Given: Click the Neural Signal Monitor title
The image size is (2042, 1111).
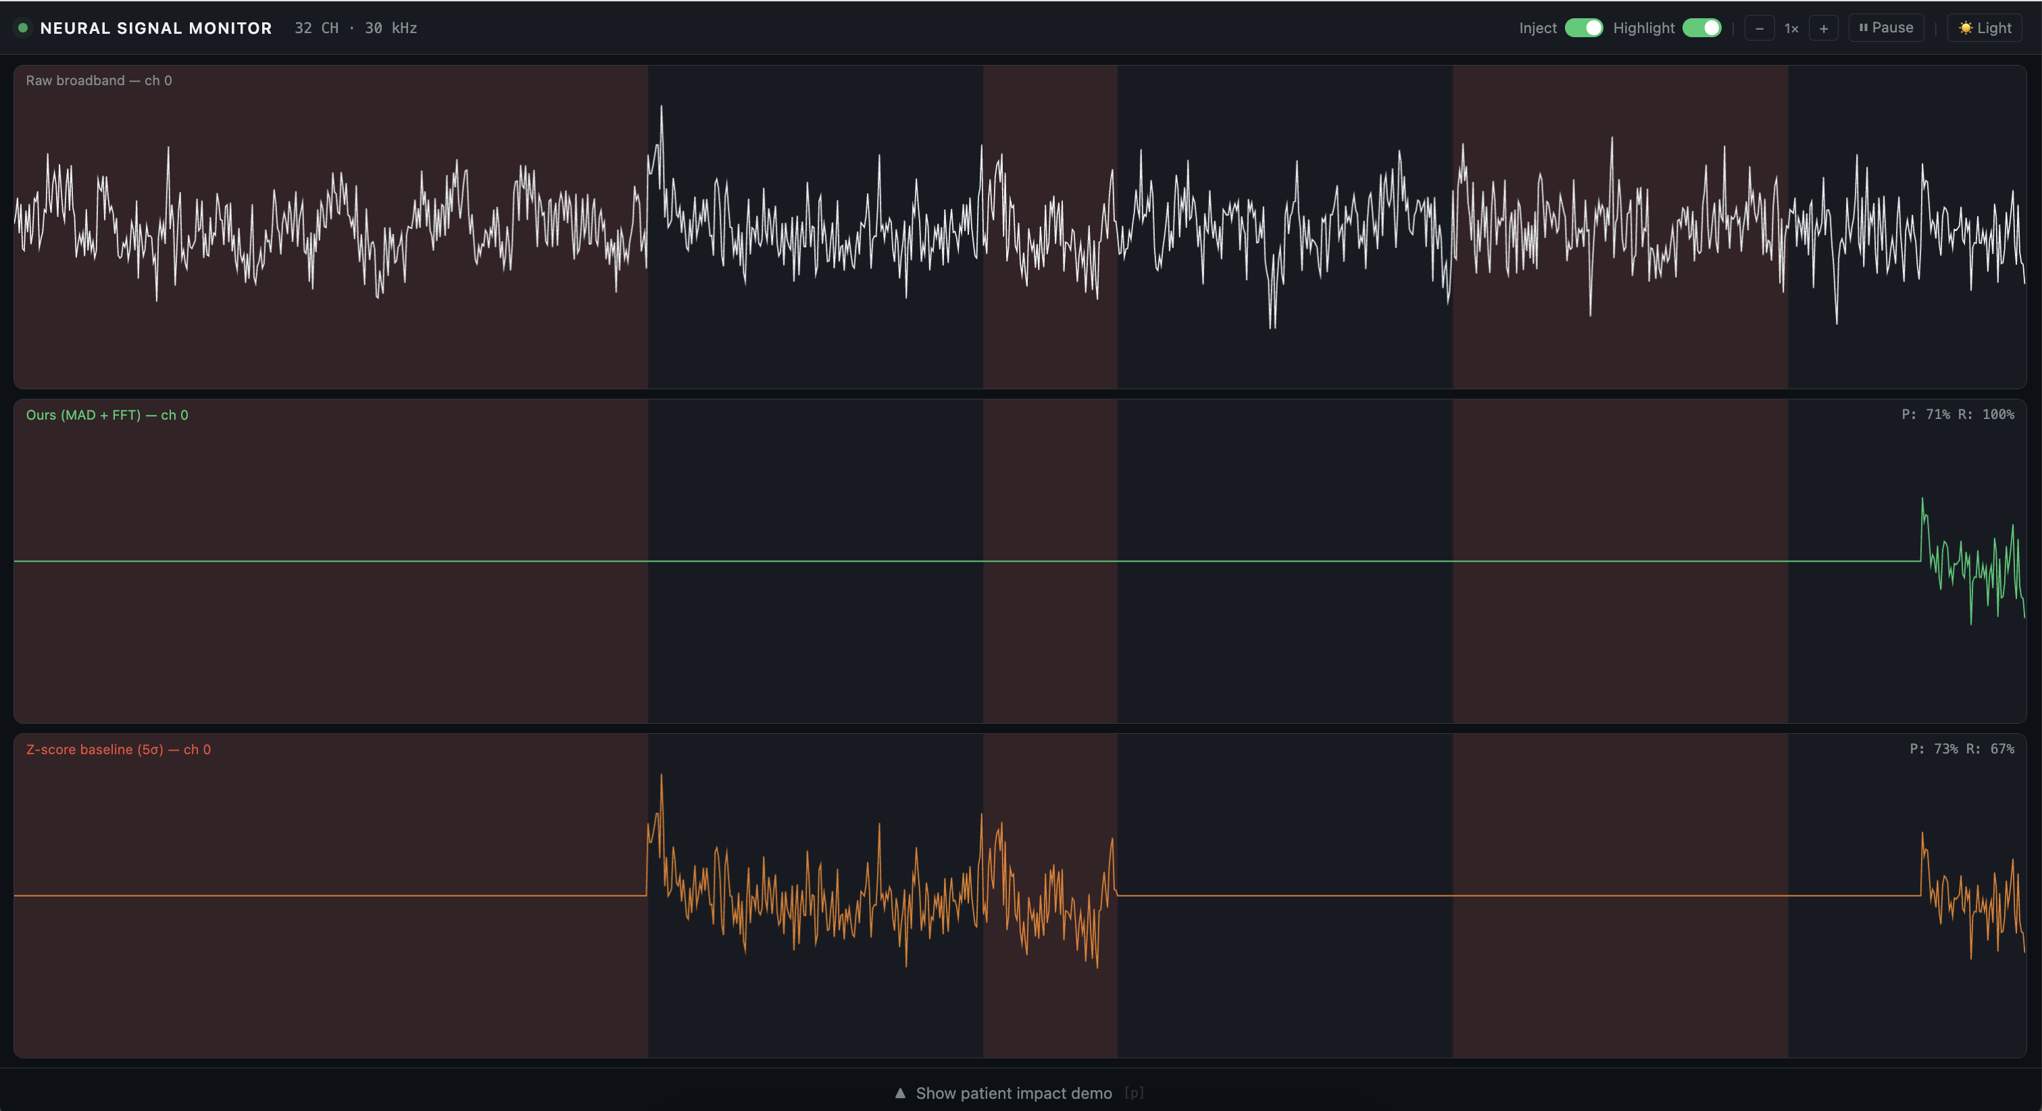Looking at the screenshot, I should [x=155, y=28].
